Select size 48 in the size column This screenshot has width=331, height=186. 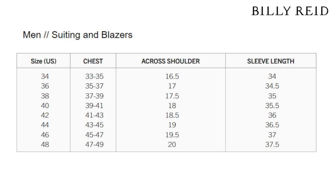(x=45, y=144)
